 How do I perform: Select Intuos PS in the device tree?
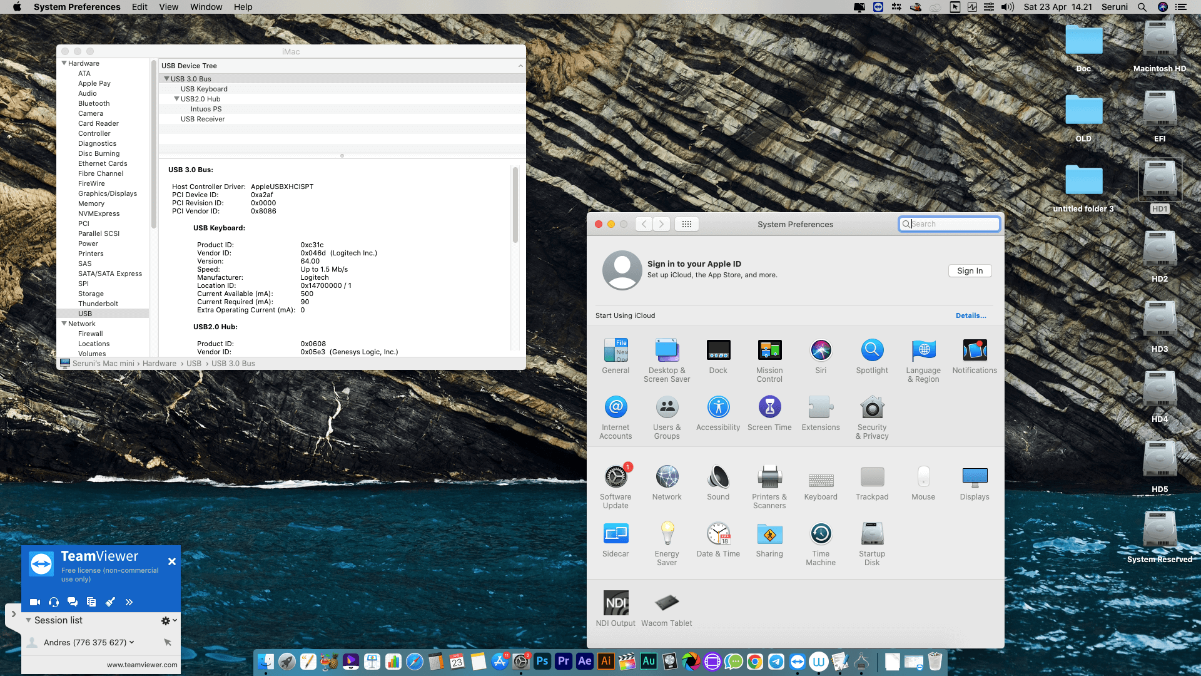click(x=206, y=109)
